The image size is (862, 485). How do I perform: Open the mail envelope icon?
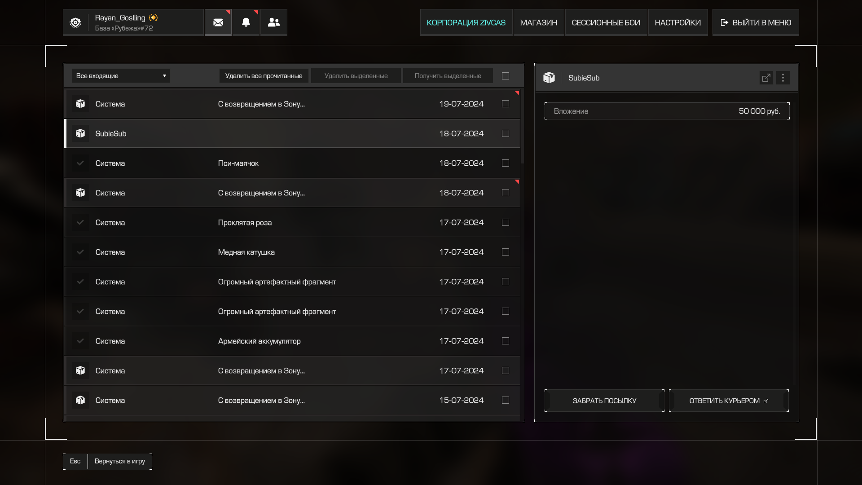click(218, 22)
